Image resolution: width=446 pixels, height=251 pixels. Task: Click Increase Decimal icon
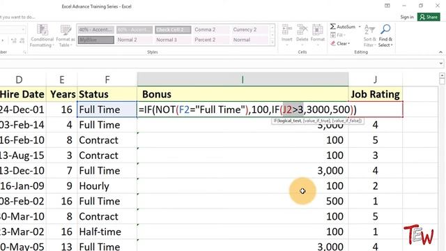pyautogui.click(x=13, y=41)
